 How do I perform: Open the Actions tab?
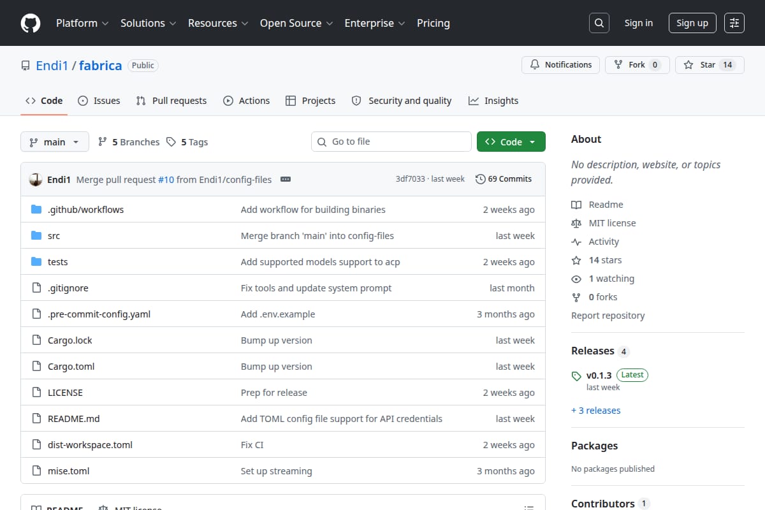pos(246,101)
